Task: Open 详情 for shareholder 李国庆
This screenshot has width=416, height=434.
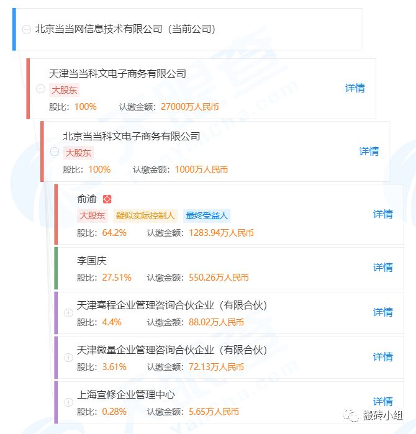Action: pyautogui.click(x=383, y=268)
